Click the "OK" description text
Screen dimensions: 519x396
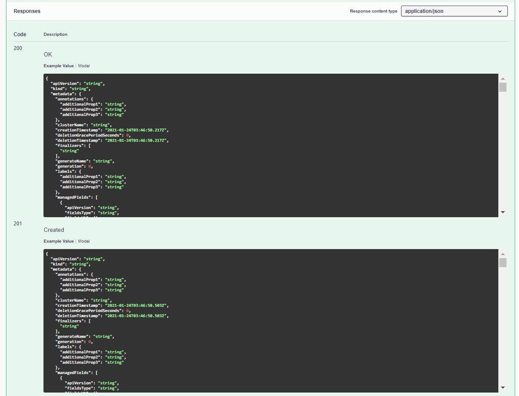[48, 55]
